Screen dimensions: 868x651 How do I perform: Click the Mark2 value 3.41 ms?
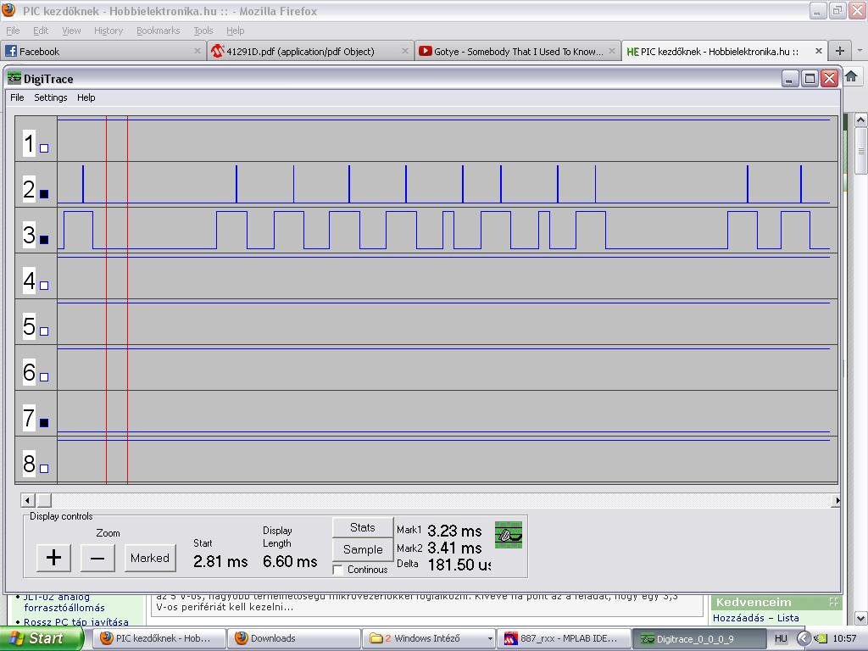click(x=454, y=548)
